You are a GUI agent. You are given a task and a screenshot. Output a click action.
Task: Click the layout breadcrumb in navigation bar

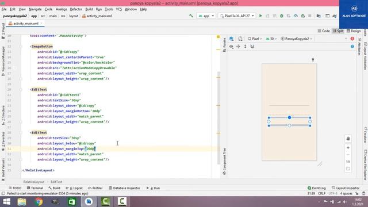click(x=74, y=16)
